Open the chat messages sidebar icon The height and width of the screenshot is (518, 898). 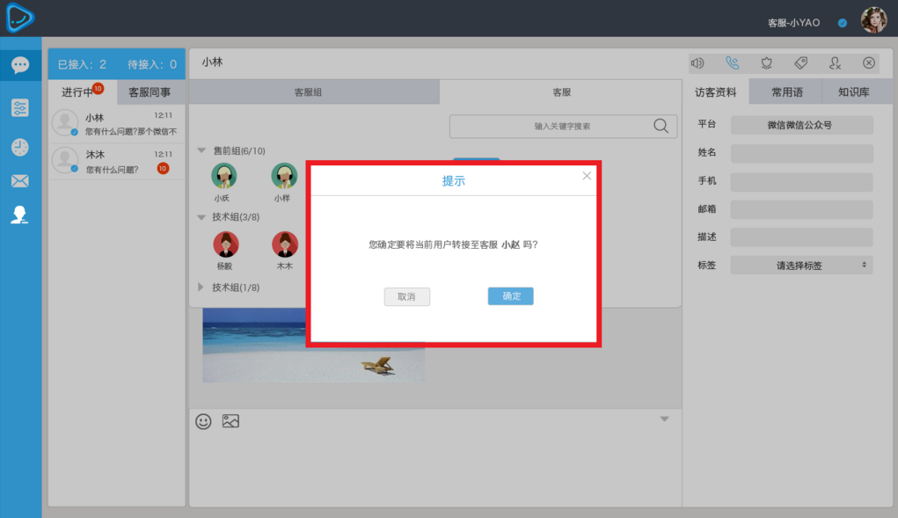point(20,65)
